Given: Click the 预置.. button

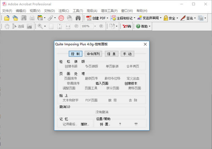Looking at the screenshot, I should click(x=105, y=124).
